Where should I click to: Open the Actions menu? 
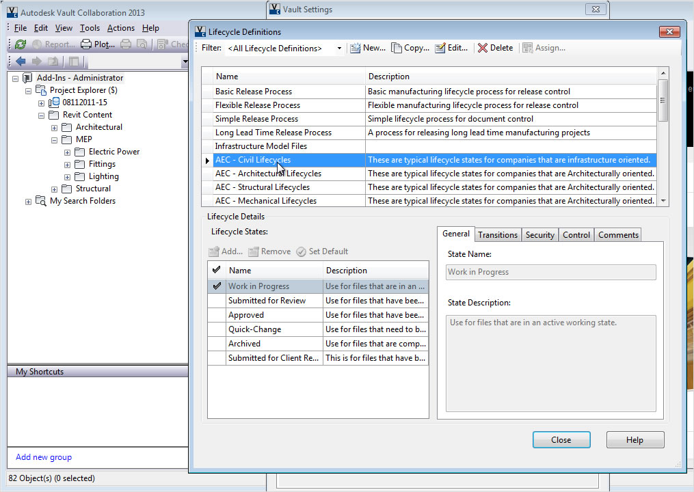click(121, 28)
